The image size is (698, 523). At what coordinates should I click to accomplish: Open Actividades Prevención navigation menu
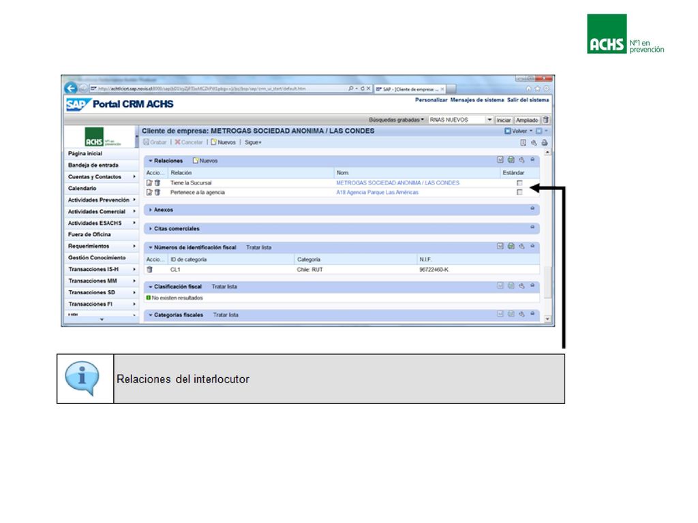point(102,200)
